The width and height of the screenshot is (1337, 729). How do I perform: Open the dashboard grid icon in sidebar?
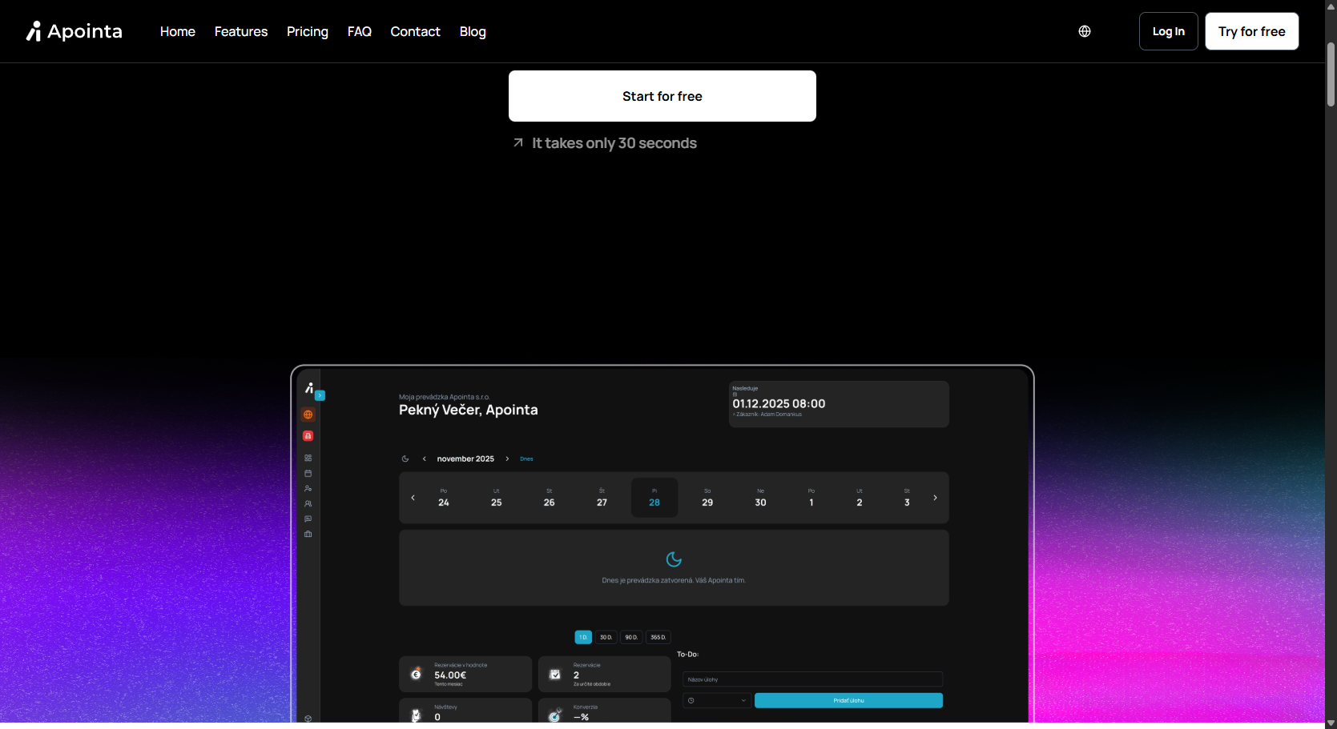coord(308,458)
